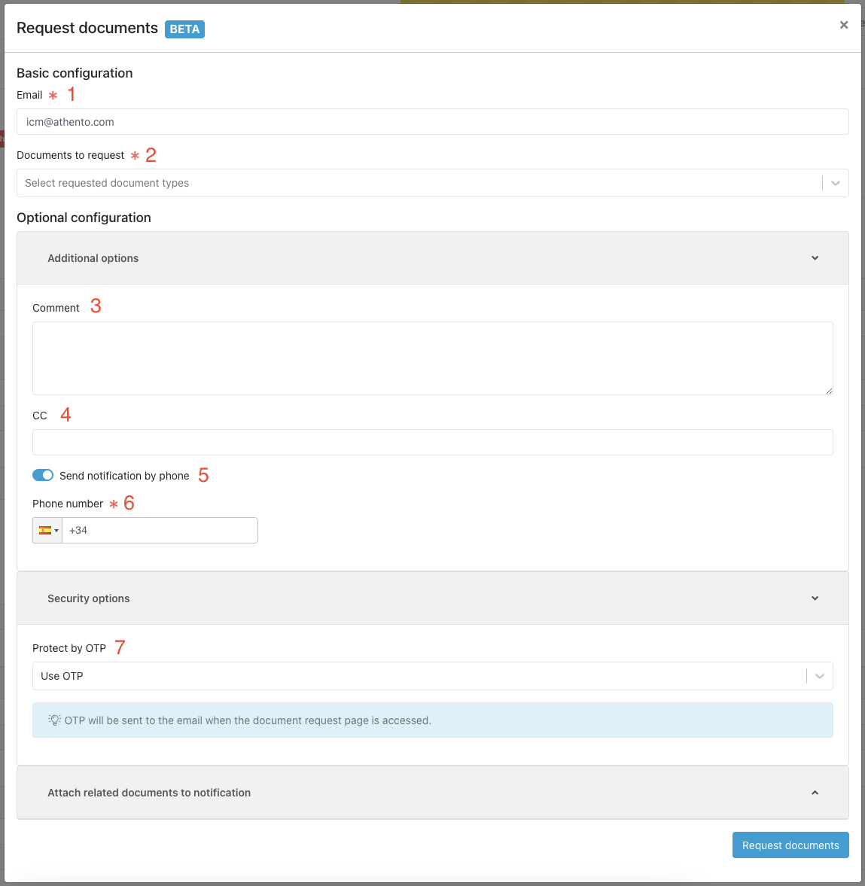This screenshot has width=865, height=886.
Task: Click the document types dropdown arrow
Action: [836, 183]
